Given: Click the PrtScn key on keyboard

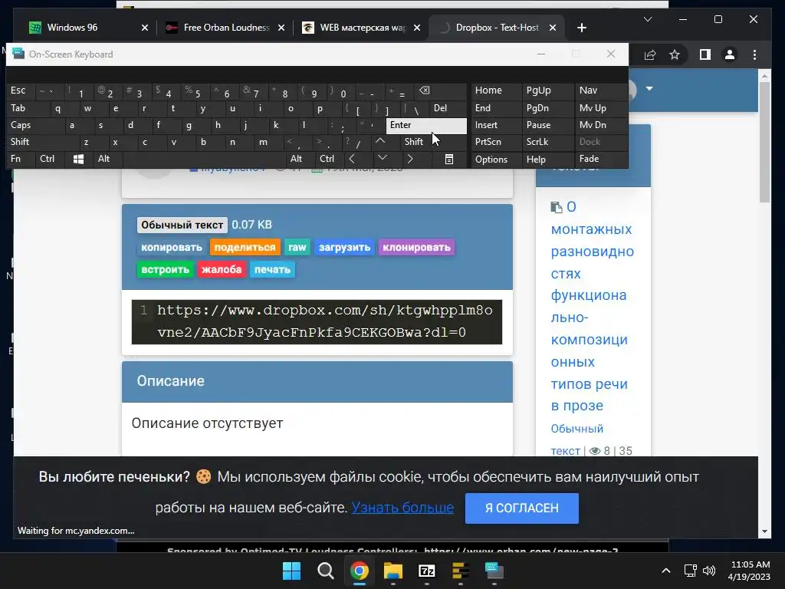Looking at the screenshot, I should pyautogui.click(x=496, y=142).
